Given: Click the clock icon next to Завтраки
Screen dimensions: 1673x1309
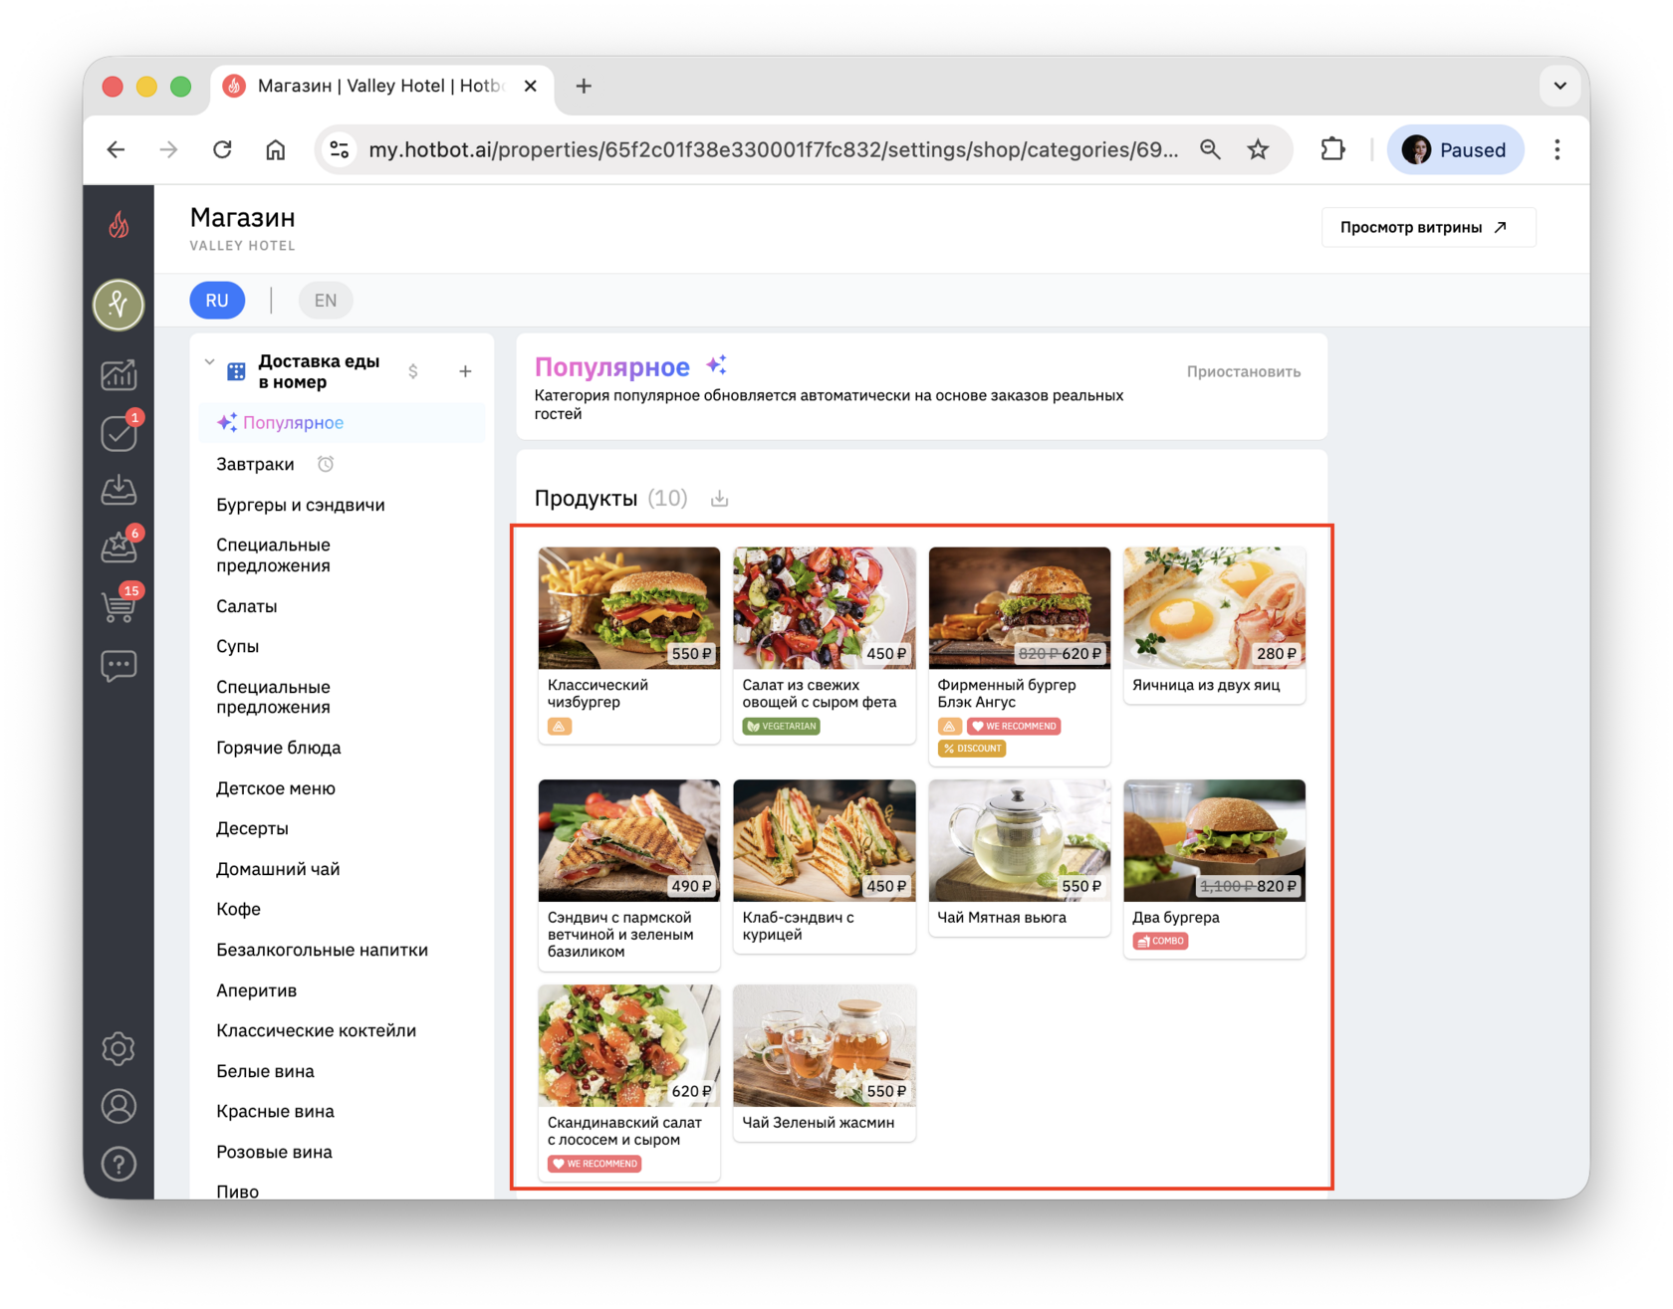Looking at the screenshot, I should tap(326, 464).
